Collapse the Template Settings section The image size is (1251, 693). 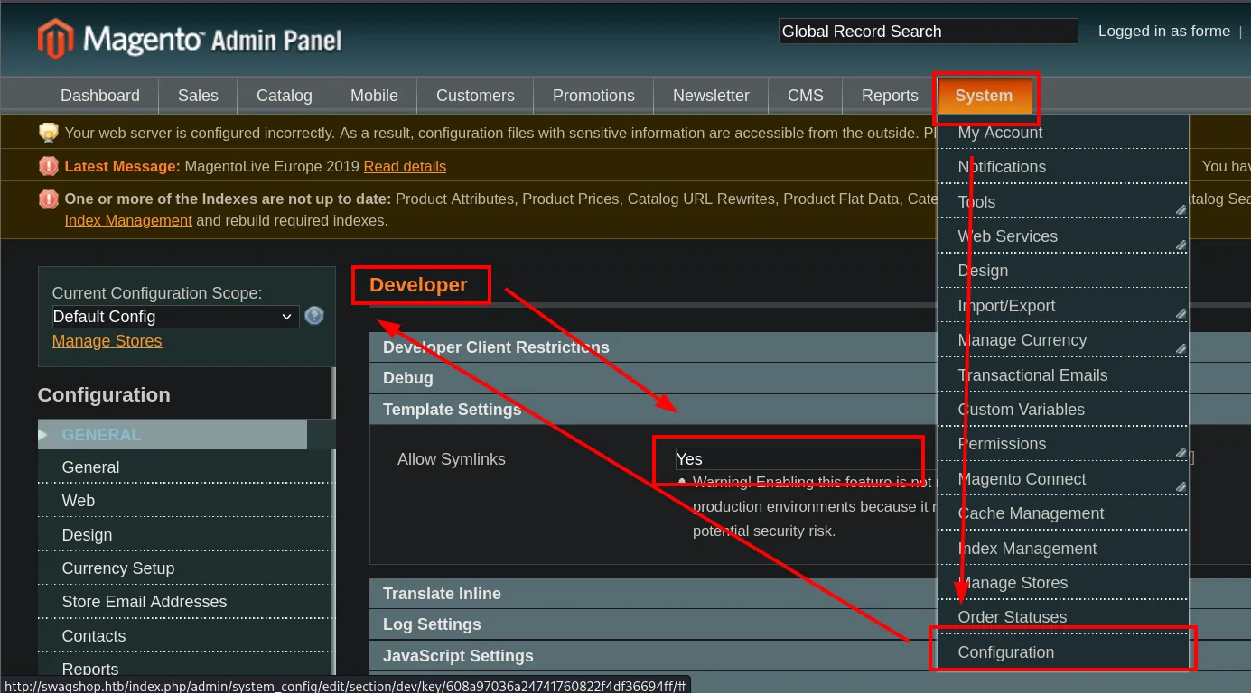point(653,410)
